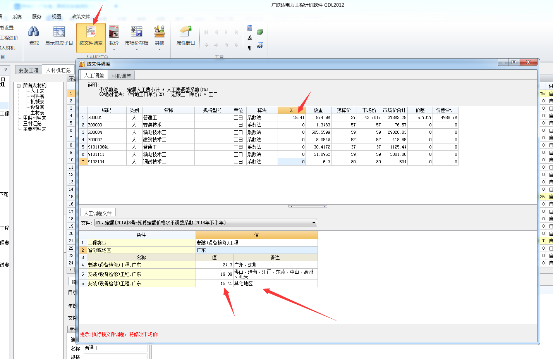Viewport: 553px width, 359px height.
Task: Select 设备表 in the tree
Action: tap(38, 107)
